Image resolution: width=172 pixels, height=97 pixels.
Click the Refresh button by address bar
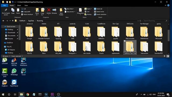(x=140, y=21)
